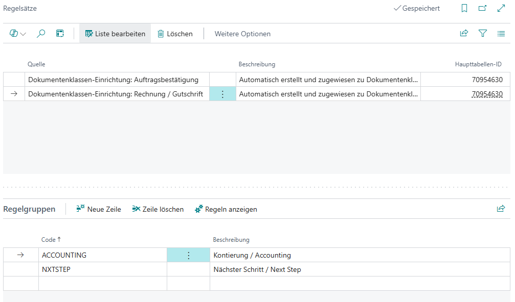The image size is (515, 302).
Task: Click the analysis view toolbar icon
Action: [60, 34]
